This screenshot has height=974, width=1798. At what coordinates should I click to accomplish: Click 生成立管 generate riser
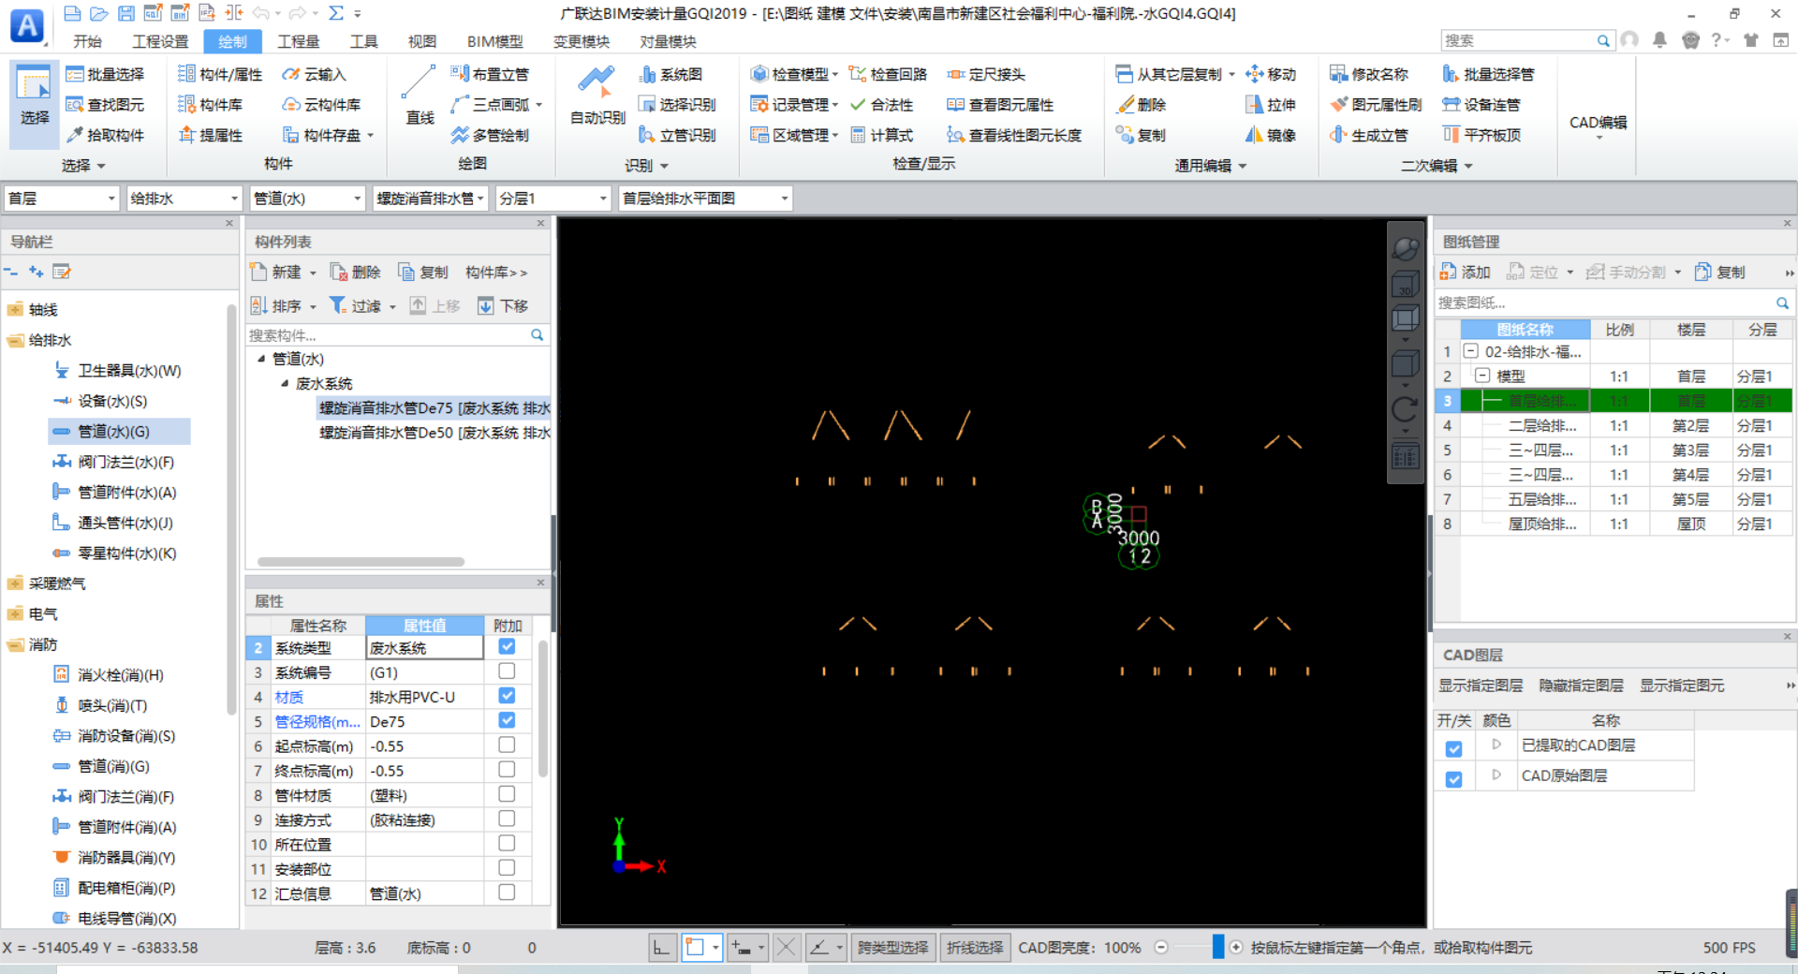click(1369, 135)
